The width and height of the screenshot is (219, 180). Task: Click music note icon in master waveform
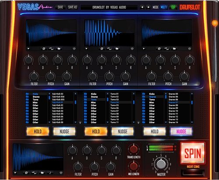(50, 173)
